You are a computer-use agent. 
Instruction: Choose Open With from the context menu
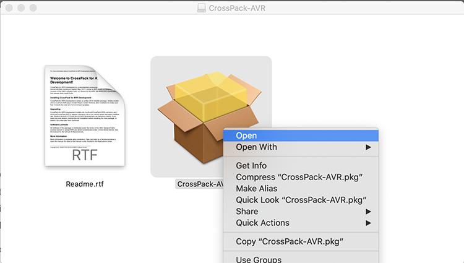click(x=301, y=147)
